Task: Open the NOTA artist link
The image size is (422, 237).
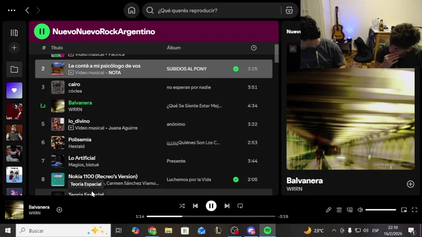Action: point(115,73)
